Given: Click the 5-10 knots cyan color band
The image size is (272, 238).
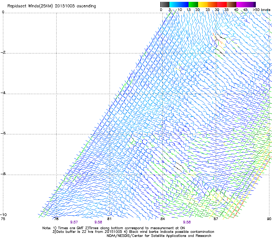Looking at the screenshot, I should pos(174,4).
